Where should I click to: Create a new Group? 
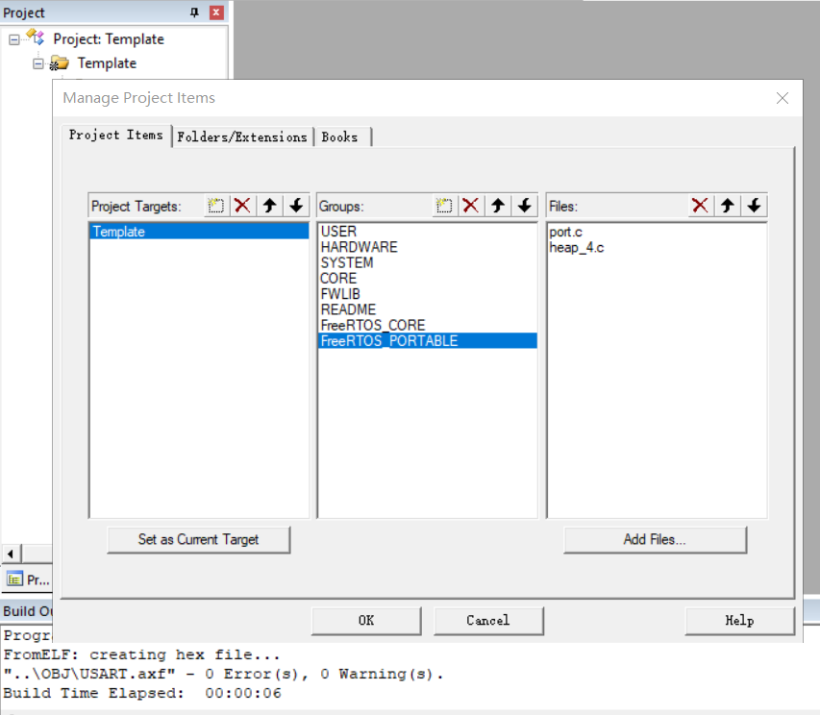[x=444, y=206]
